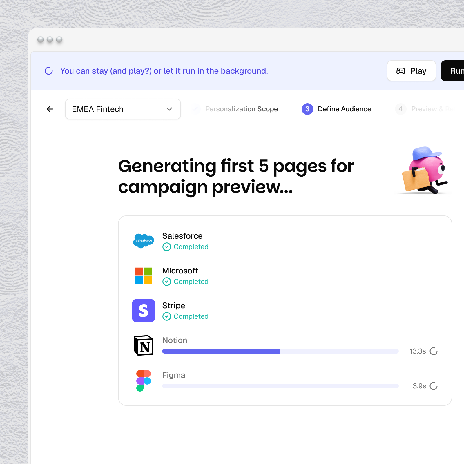
Task: Click the gamepad icon on Play button
Action: (401, 71)
